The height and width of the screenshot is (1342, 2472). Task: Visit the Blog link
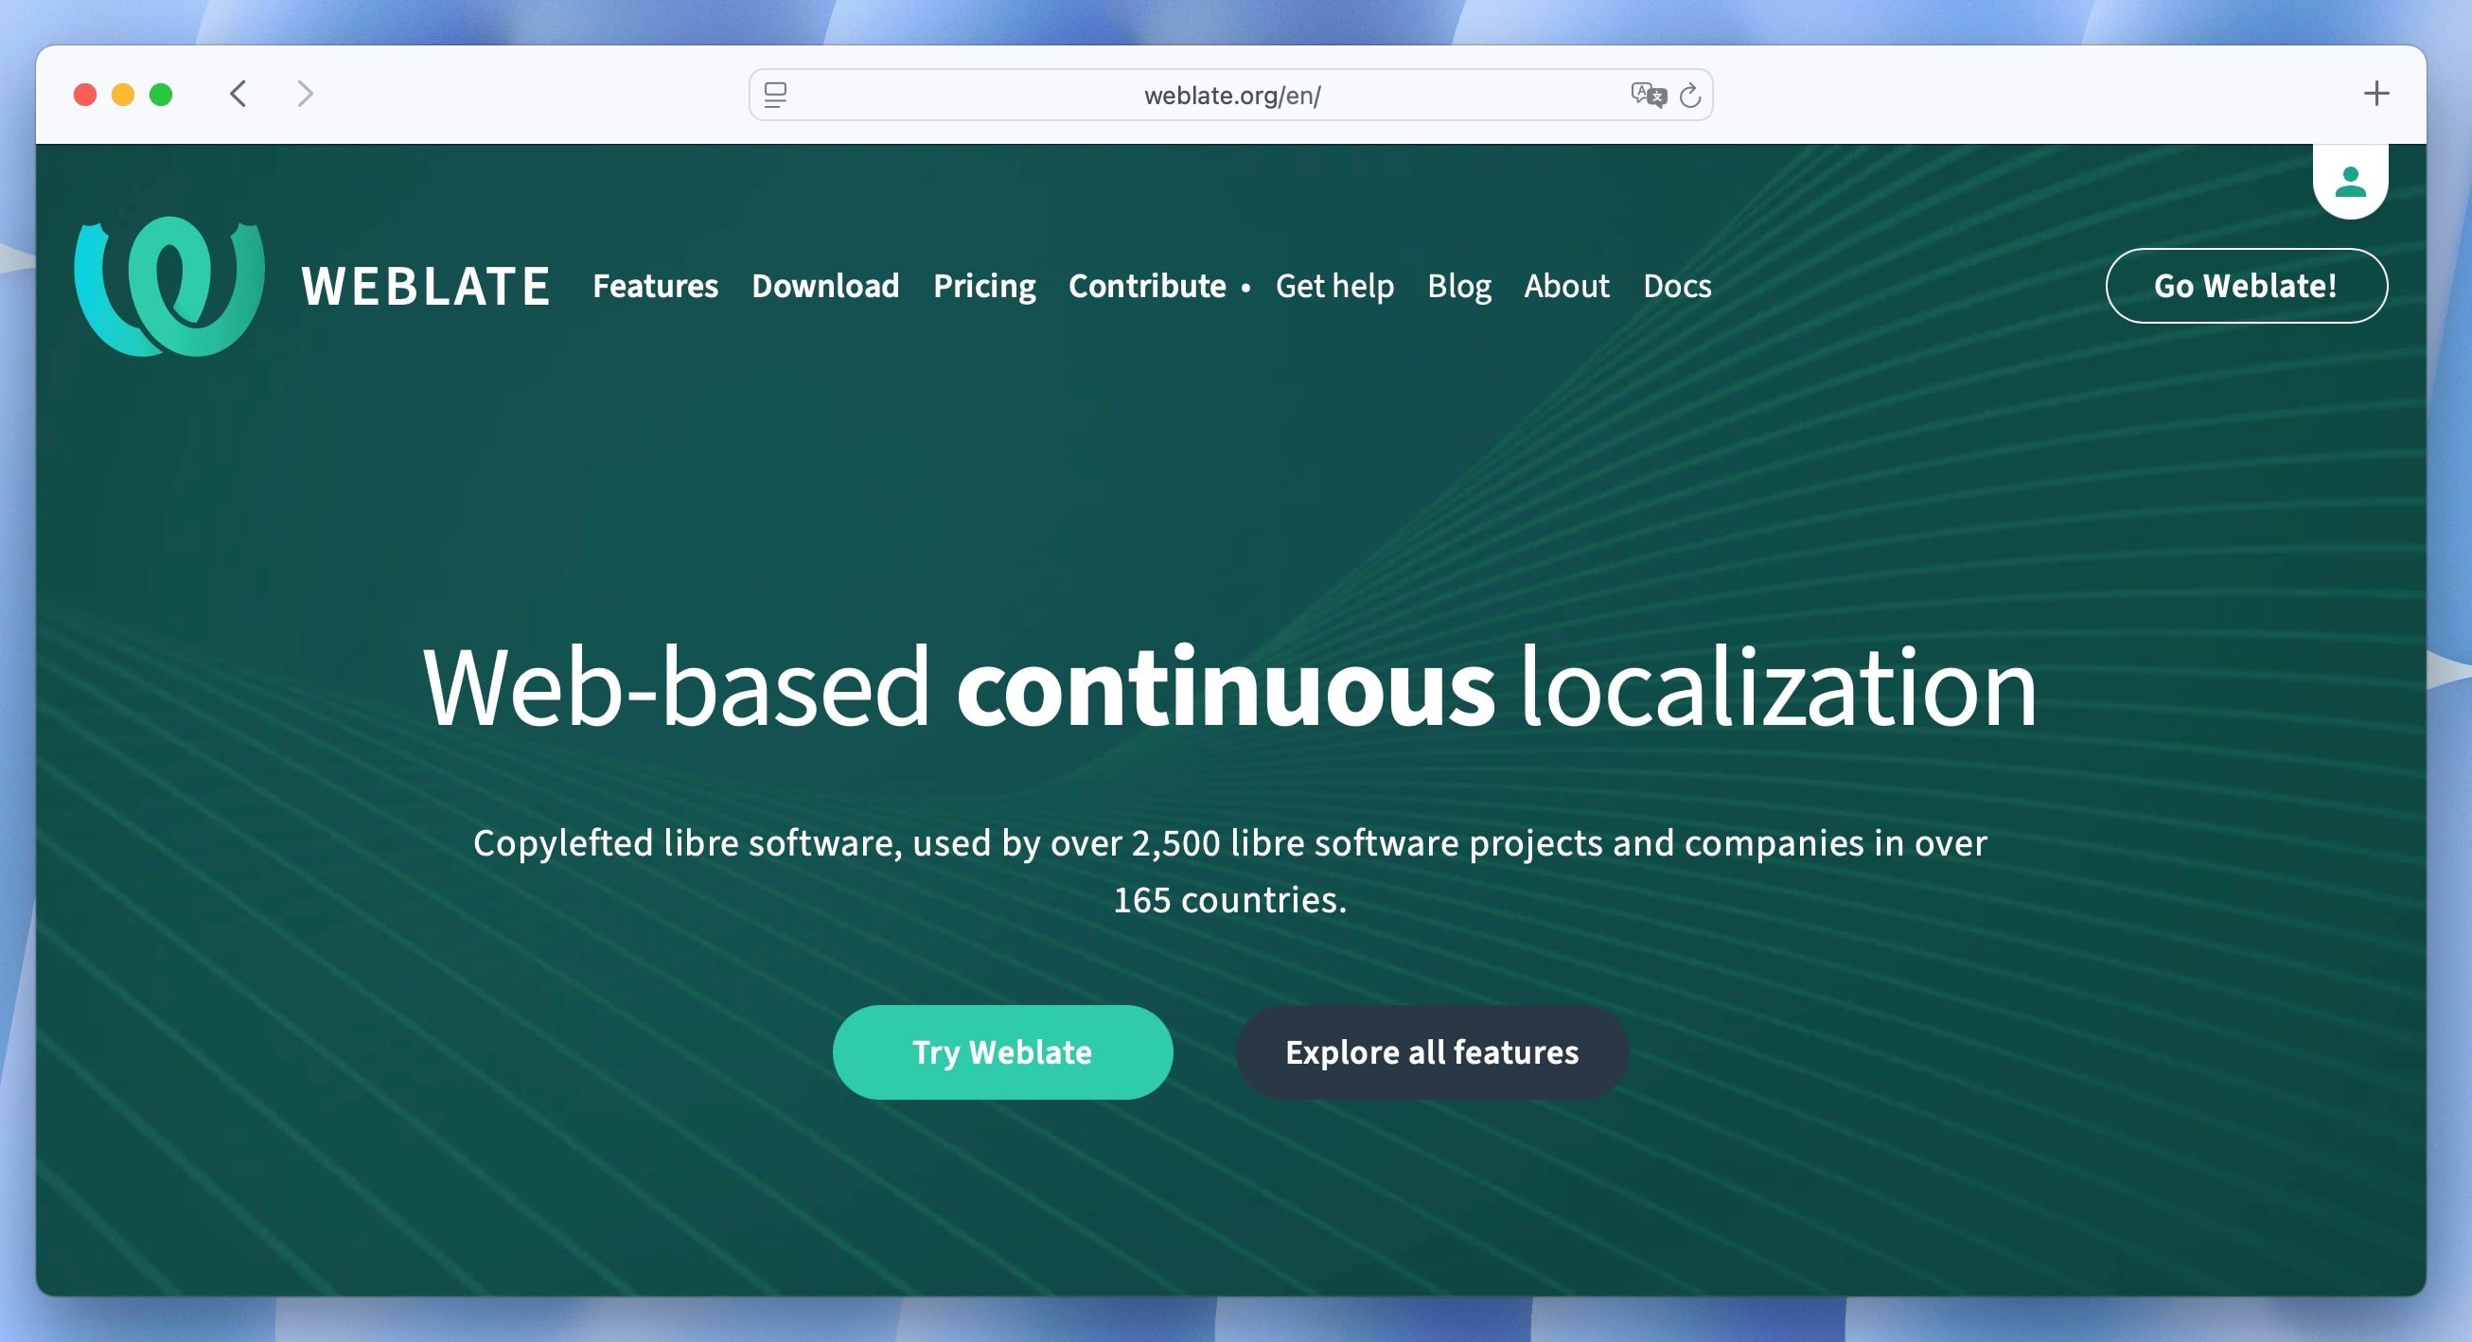1458,286
